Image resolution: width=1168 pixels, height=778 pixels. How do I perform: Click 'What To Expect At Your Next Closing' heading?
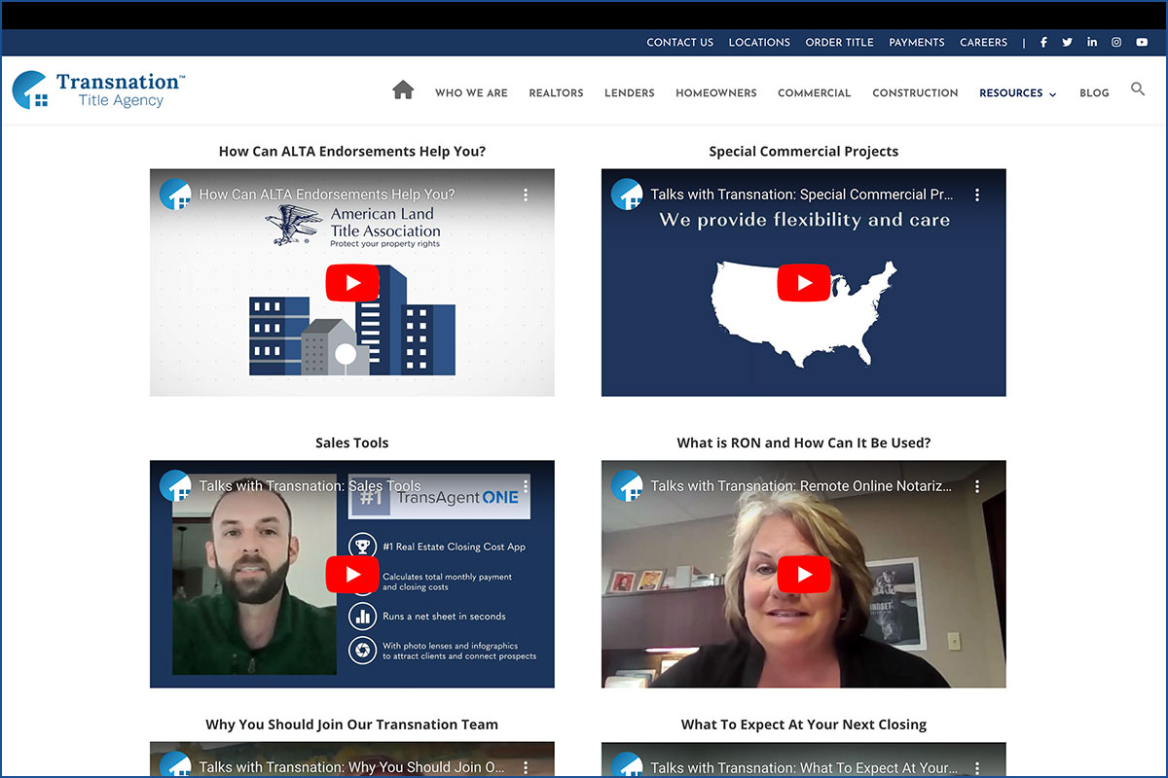[x=803, y=725]
